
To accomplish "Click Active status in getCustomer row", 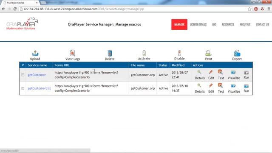I will [x=163, y=75].
